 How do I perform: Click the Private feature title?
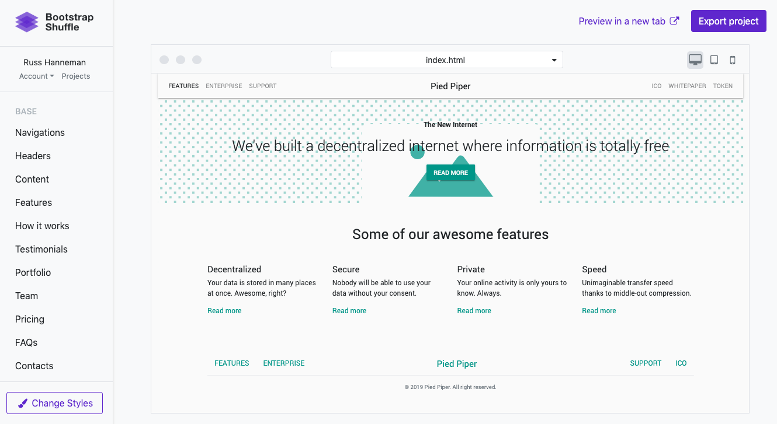(x=471, y=269)
